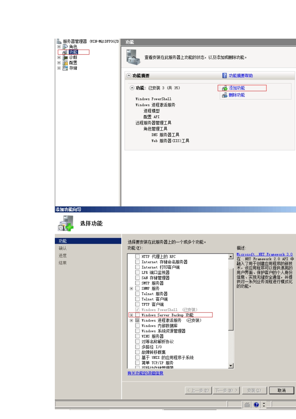This screenshot has height=419, width=296.
Task: Check Internet 打印客户端 checkbox
Action: tap(137, 267)
